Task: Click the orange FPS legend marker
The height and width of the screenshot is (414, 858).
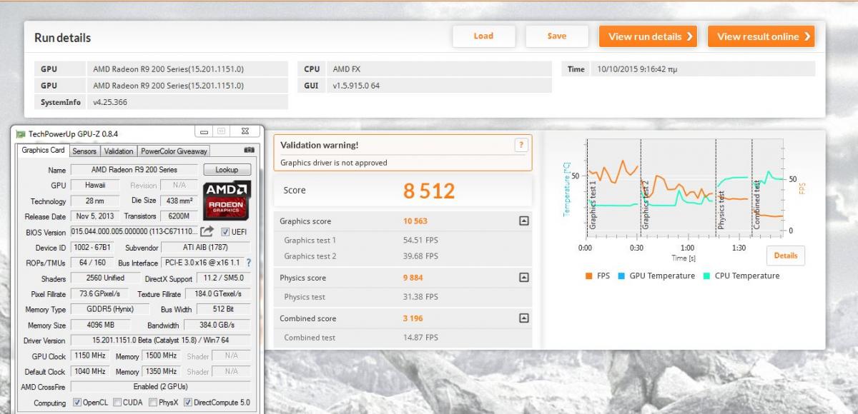Action: pyautogui.click(x=588, y=276)
